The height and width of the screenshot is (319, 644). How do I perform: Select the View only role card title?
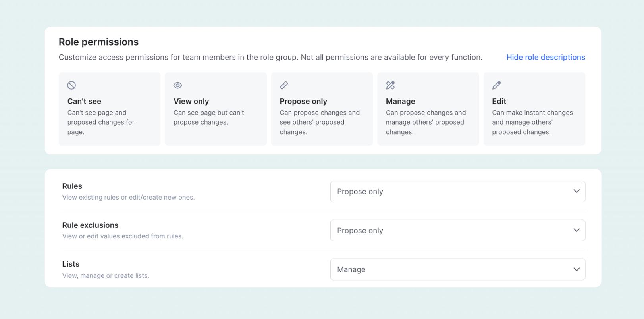pyautogui.click(x=191, y=101)
